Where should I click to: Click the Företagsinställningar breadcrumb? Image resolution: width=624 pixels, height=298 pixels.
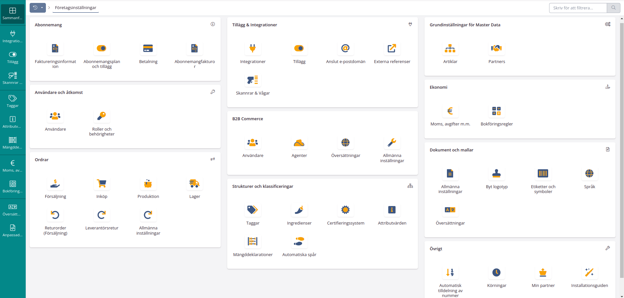[76, 8]
